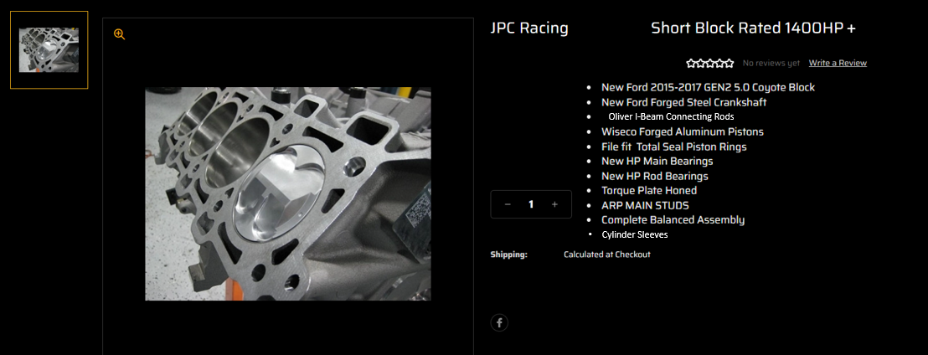928x355 pixels.
Task: Click the JPC Racing brand name
Action: tap(529, 28)
